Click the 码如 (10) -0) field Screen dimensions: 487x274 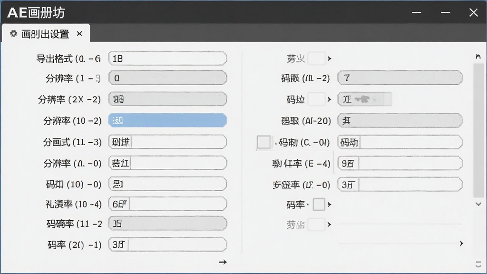pos(168,184)
